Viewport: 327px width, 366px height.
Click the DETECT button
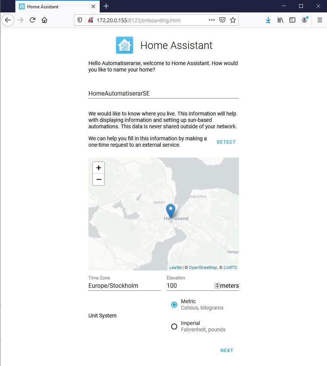coord(226,142)
